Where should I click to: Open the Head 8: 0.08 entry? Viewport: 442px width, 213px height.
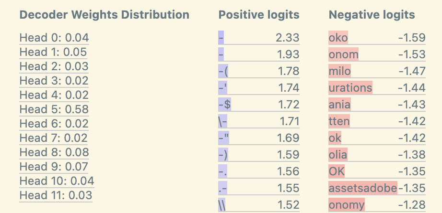click(x=54, y=152)
